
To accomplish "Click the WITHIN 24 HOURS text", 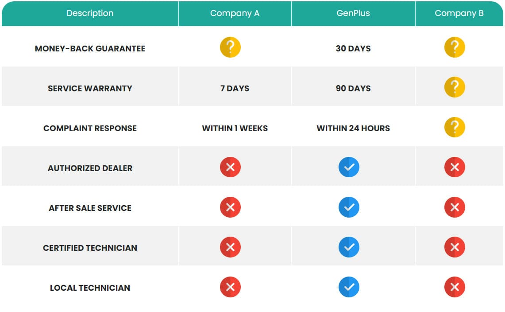I will (353, 129).
